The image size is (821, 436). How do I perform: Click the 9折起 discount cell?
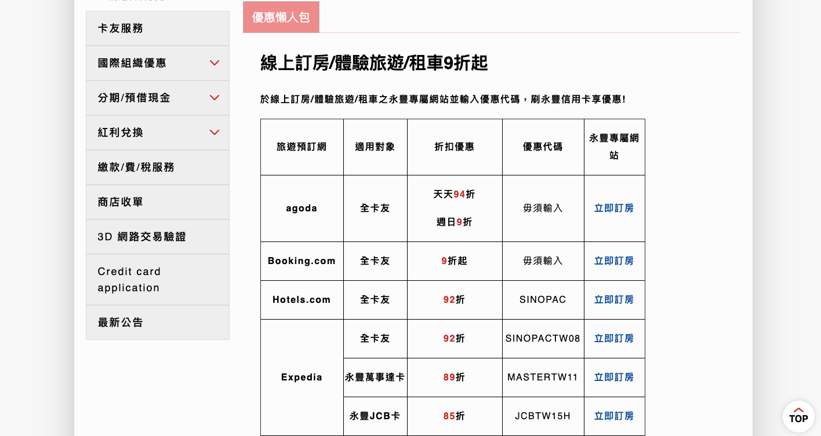[455, 261]
